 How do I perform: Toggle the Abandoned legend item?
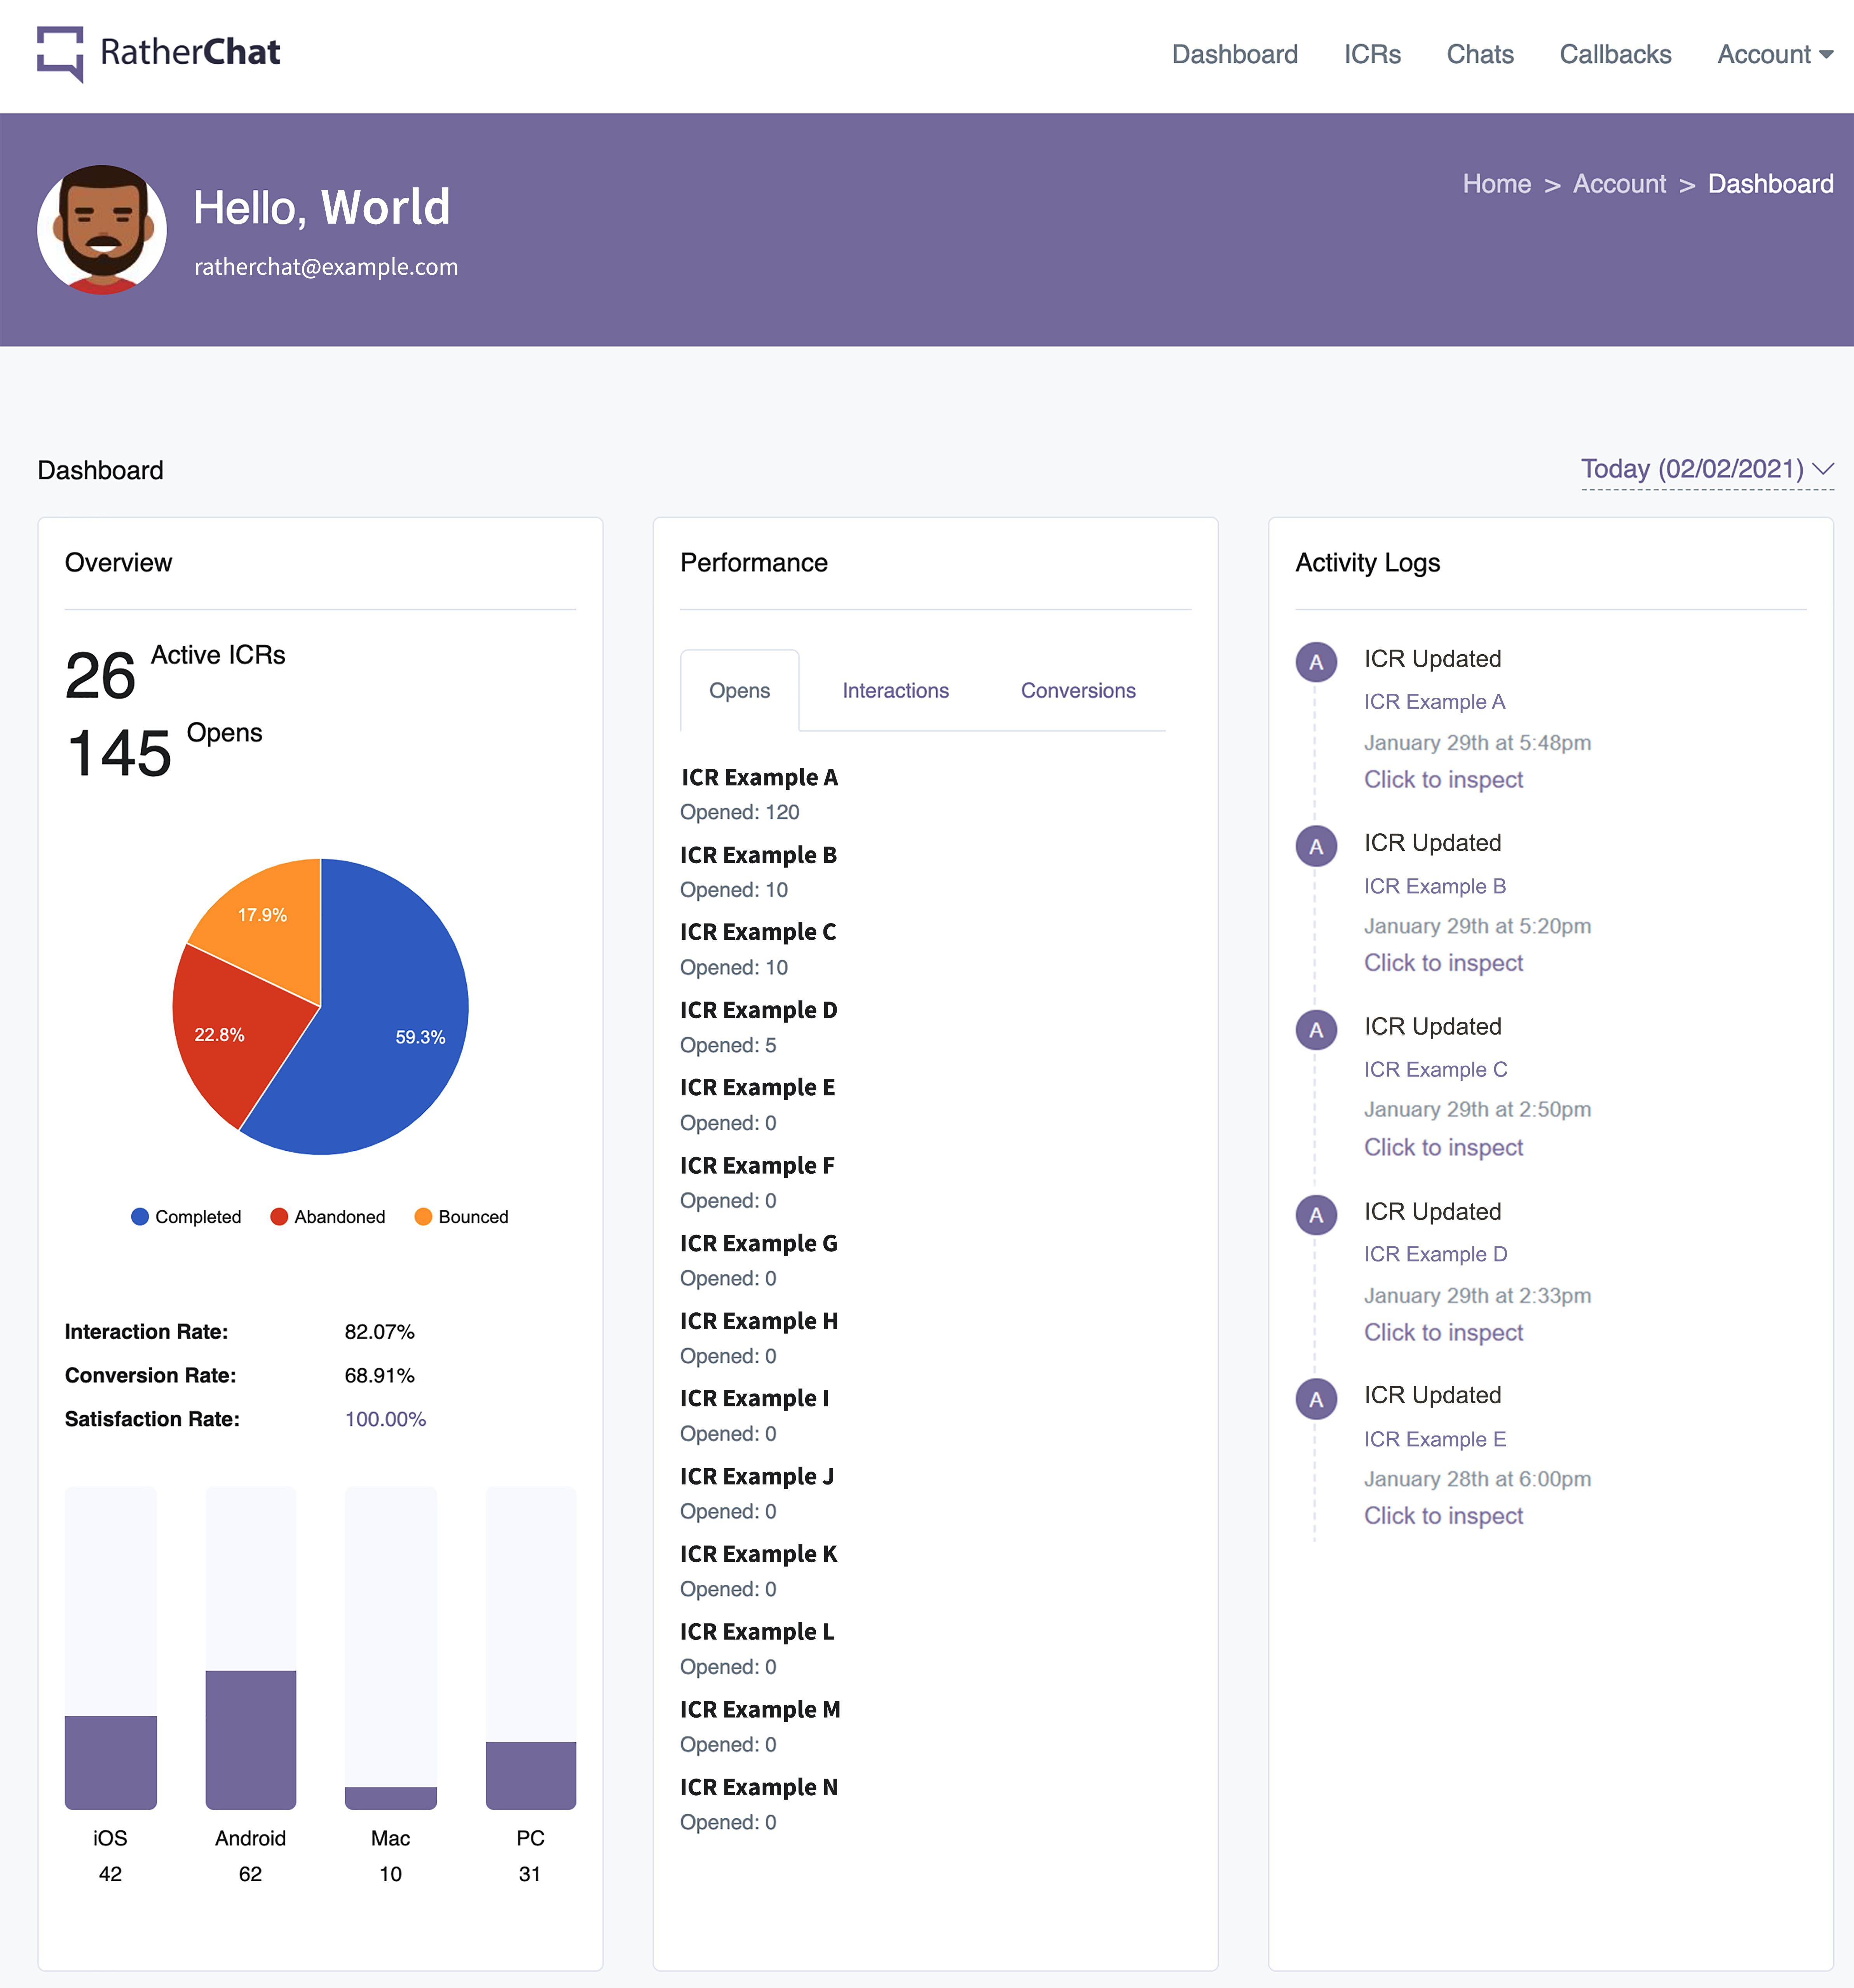(x=328, y=1216)
